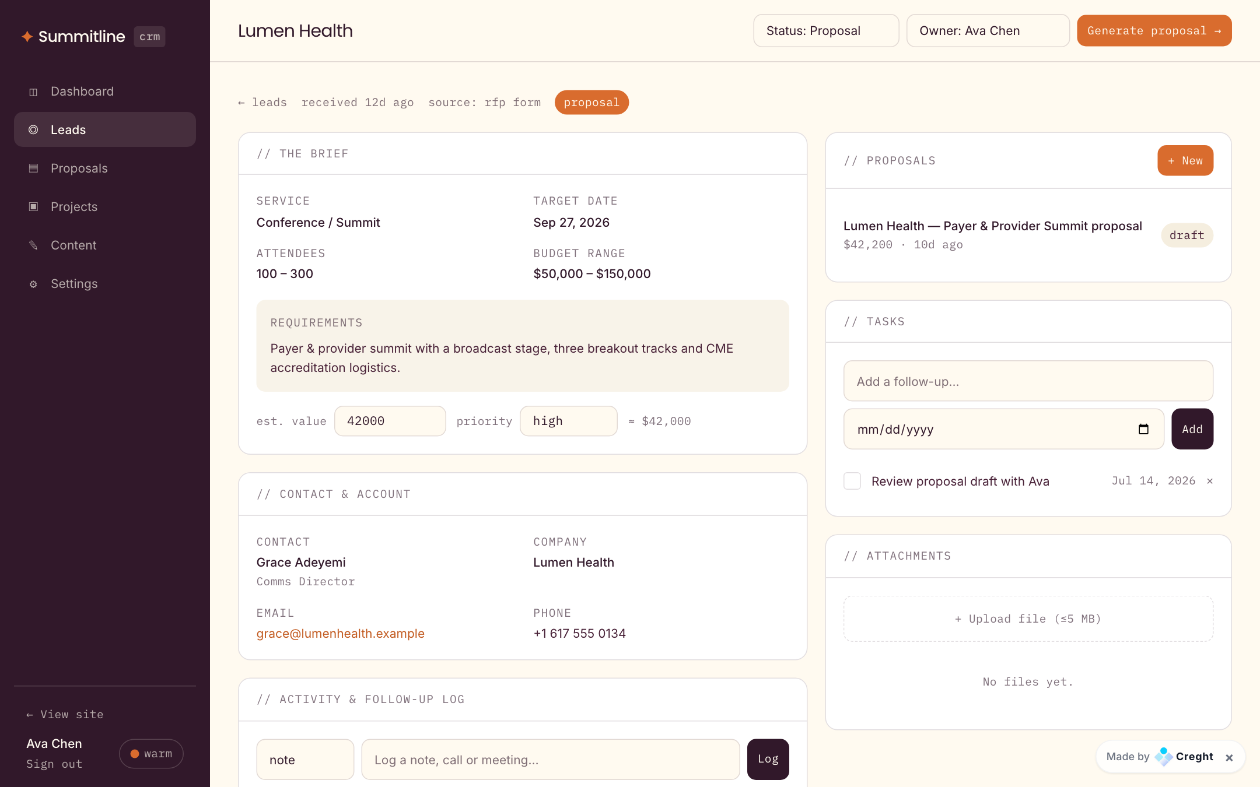Viewport: 1260px width, 787px height.
Task: Click the budget range $50,000 – $150,000
Action: click(592, 274)
